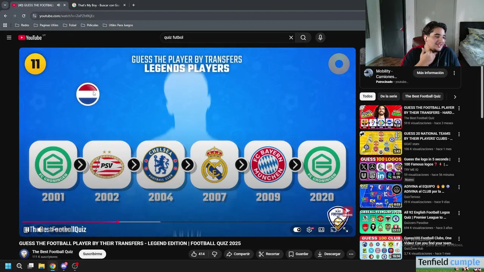Open The Best Football Quiz channel name link
This screenshot has width=484, height=272.
[53, 252]
